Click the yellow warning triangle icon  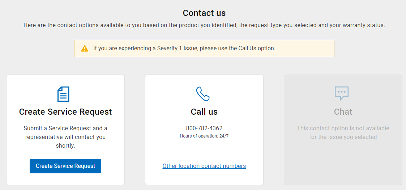(x=85, y=48)
